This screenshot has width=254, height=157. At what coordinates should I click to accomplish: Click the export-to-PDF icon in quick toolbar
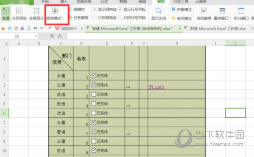[x=16, y=28]
